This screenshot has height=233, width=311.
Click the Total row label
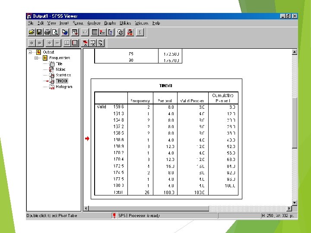pyautogui.click(x=118, y=192)
